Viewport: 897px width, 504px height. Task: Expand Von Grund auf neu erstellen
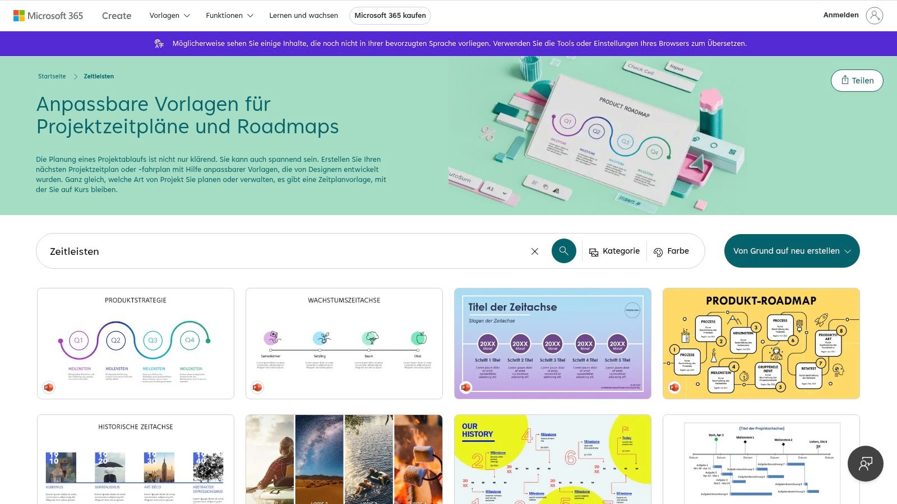pyautogui.click(x=792, y=251)
